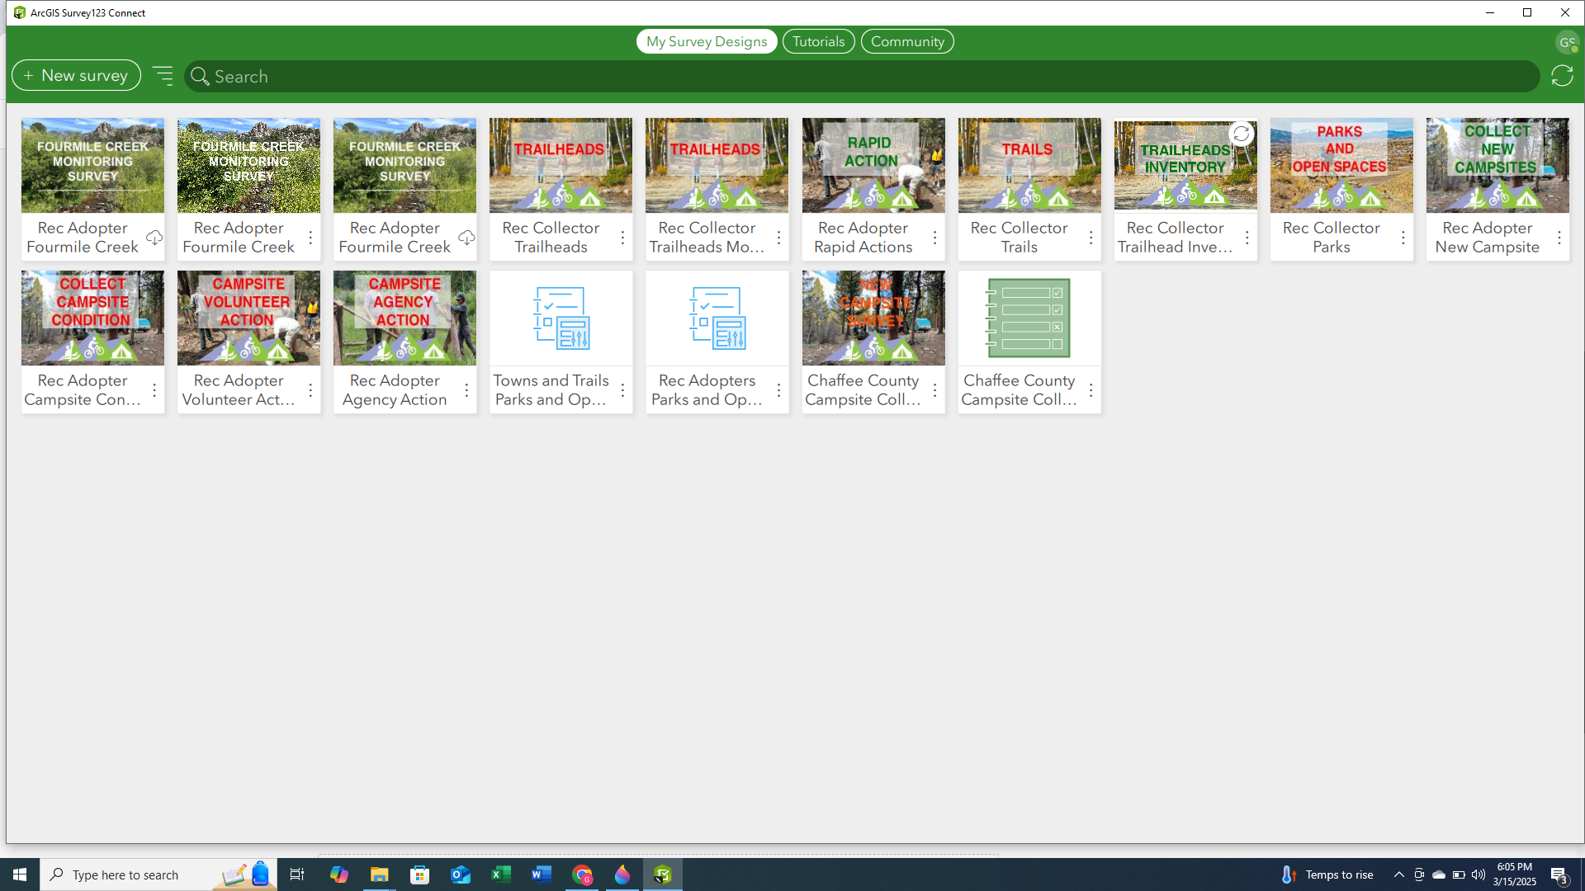Click in the Search field
1585x891 pixels.
click(x=862, y=77)
